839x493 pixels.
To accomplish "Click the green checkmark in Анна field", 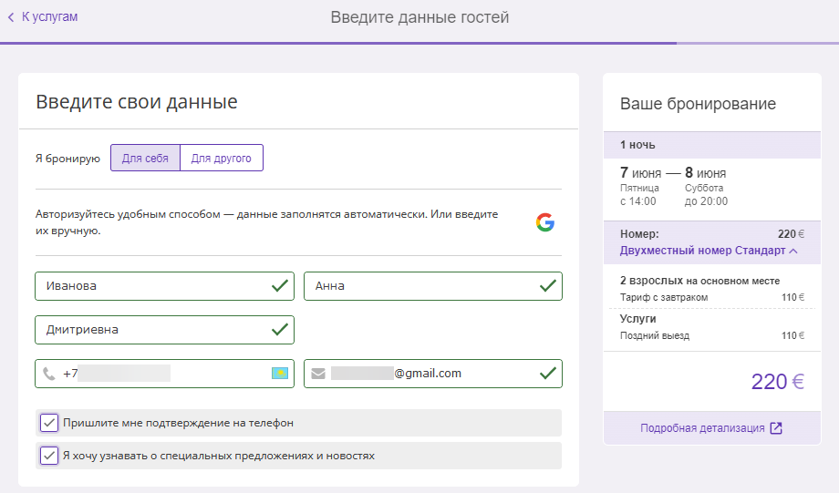I will tap(548, 286).
